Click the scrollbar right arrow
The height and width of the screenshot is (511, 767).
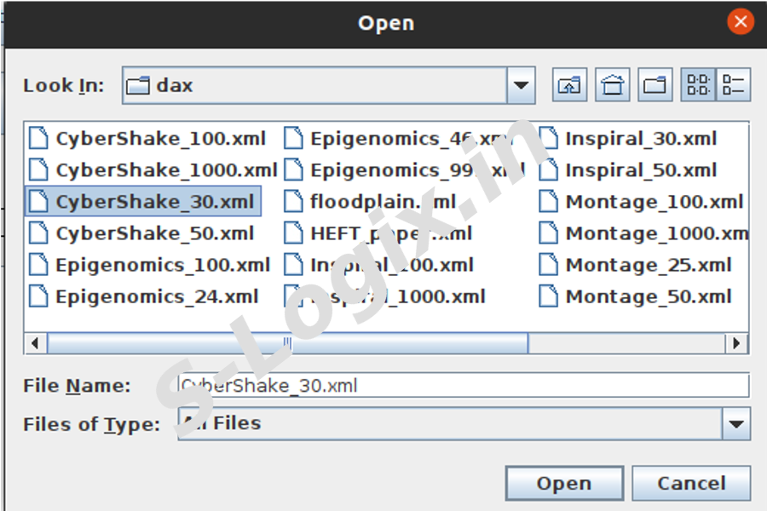click(x=737, y=343)
